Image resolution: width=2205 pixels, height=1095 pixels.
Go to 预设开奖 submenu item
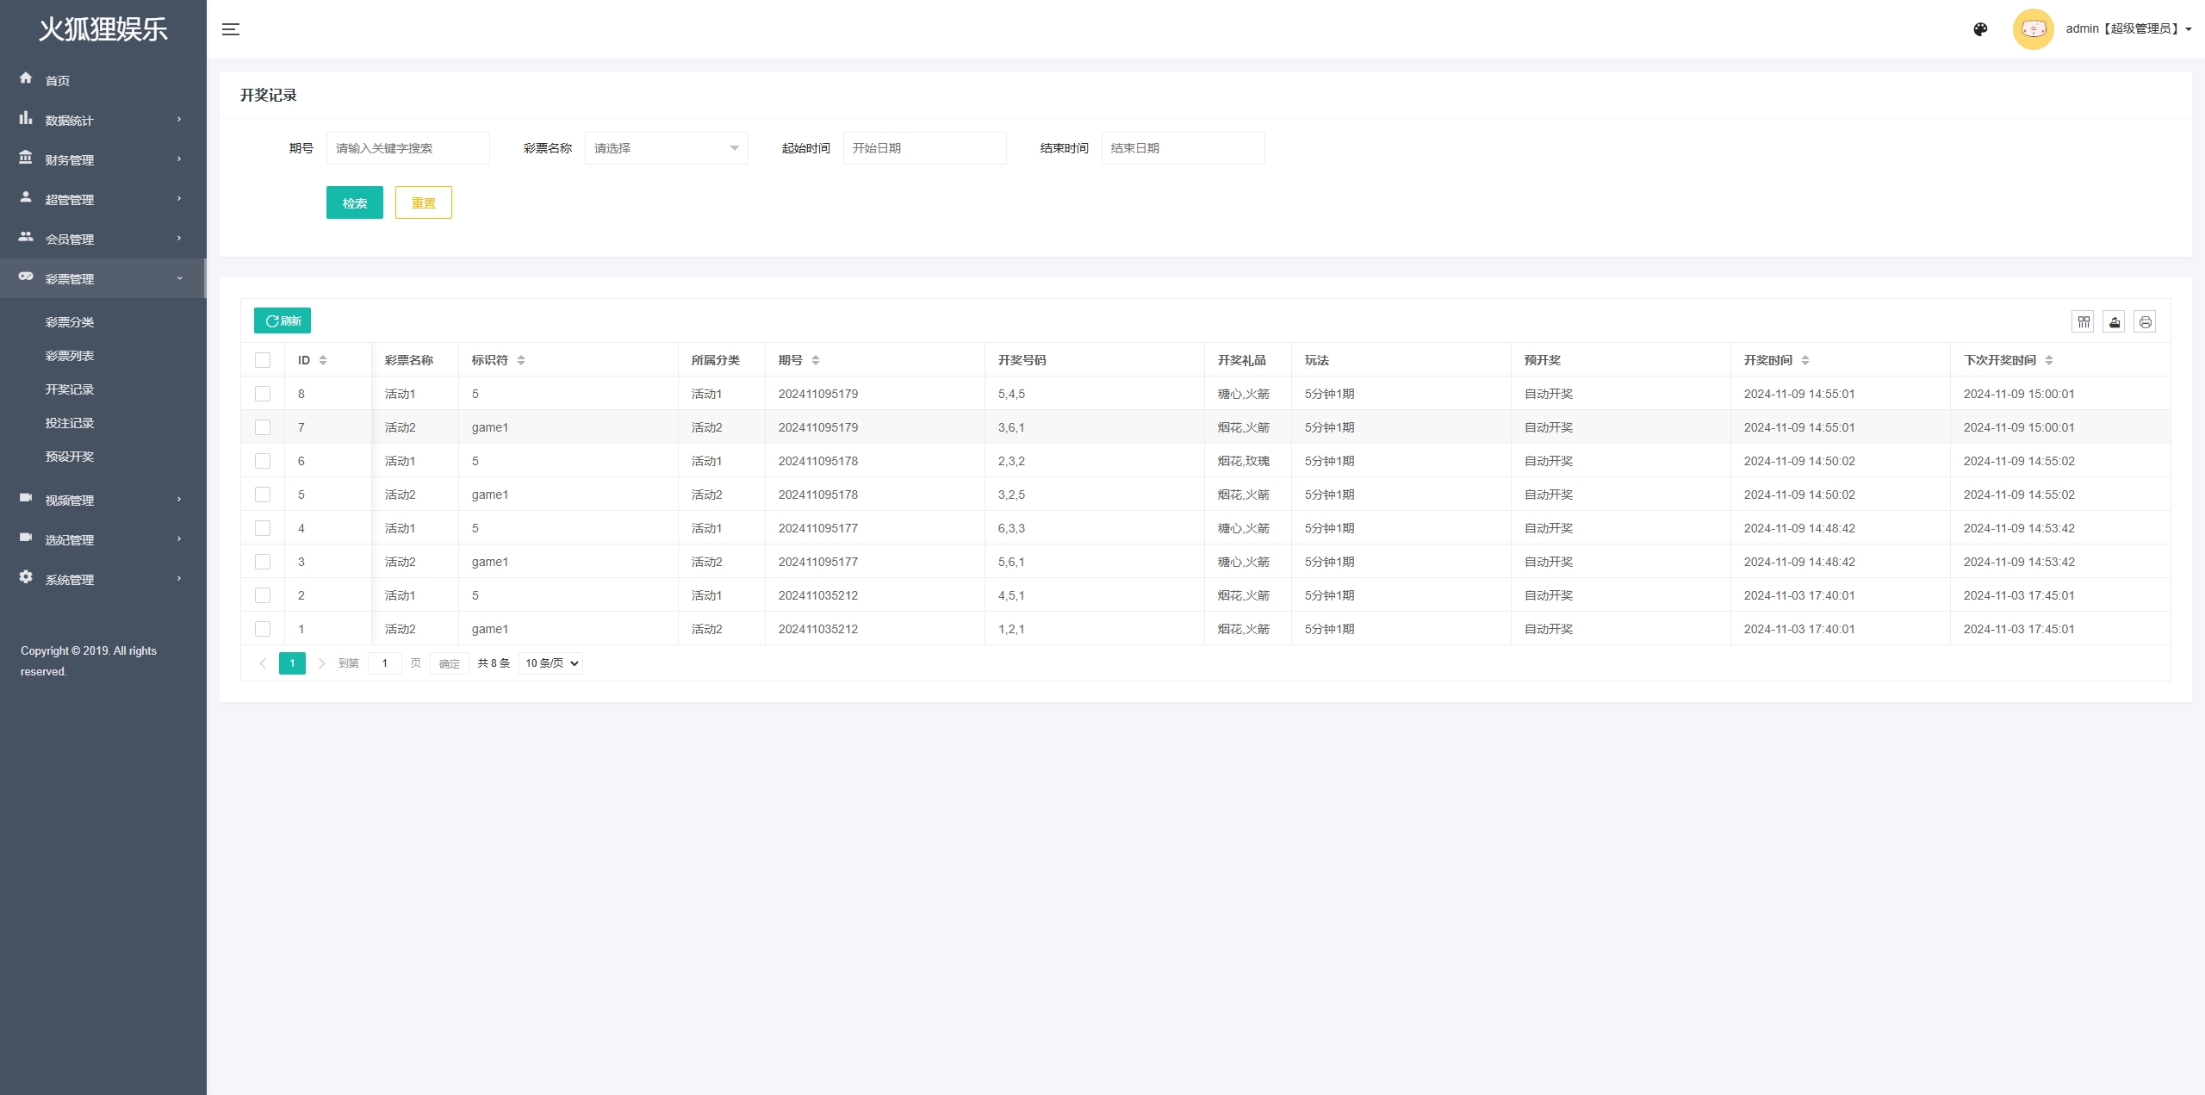click(70, 457)
